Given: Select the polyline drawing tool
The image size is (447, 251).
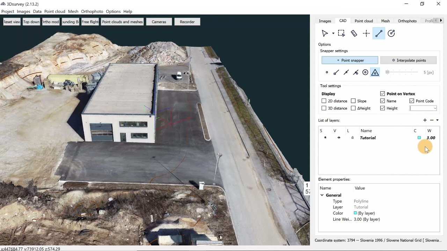Looking at the screenshot, I should (x=379, y=33).
